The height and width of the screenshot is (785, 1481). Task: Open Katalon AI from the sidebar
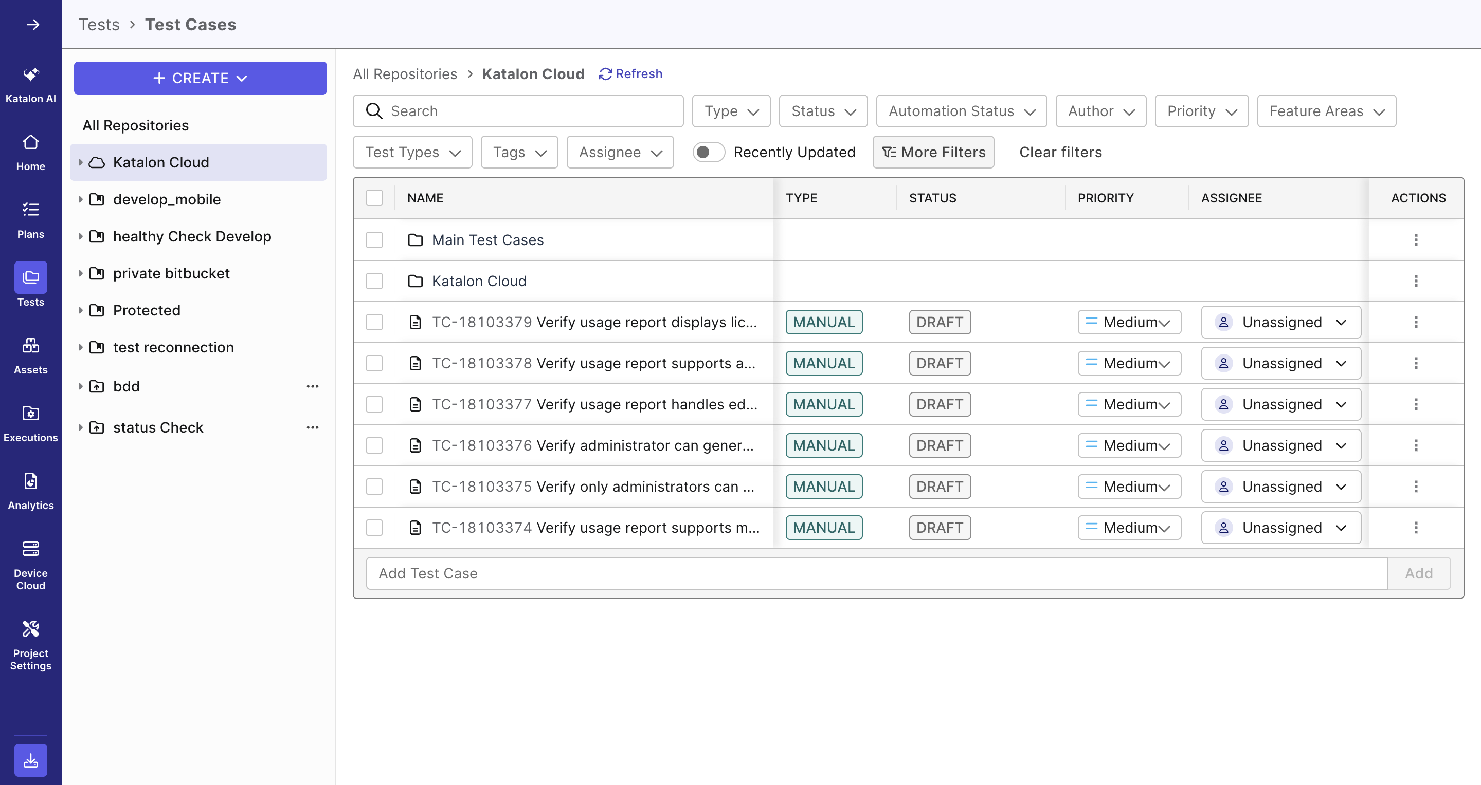(30, 85)
